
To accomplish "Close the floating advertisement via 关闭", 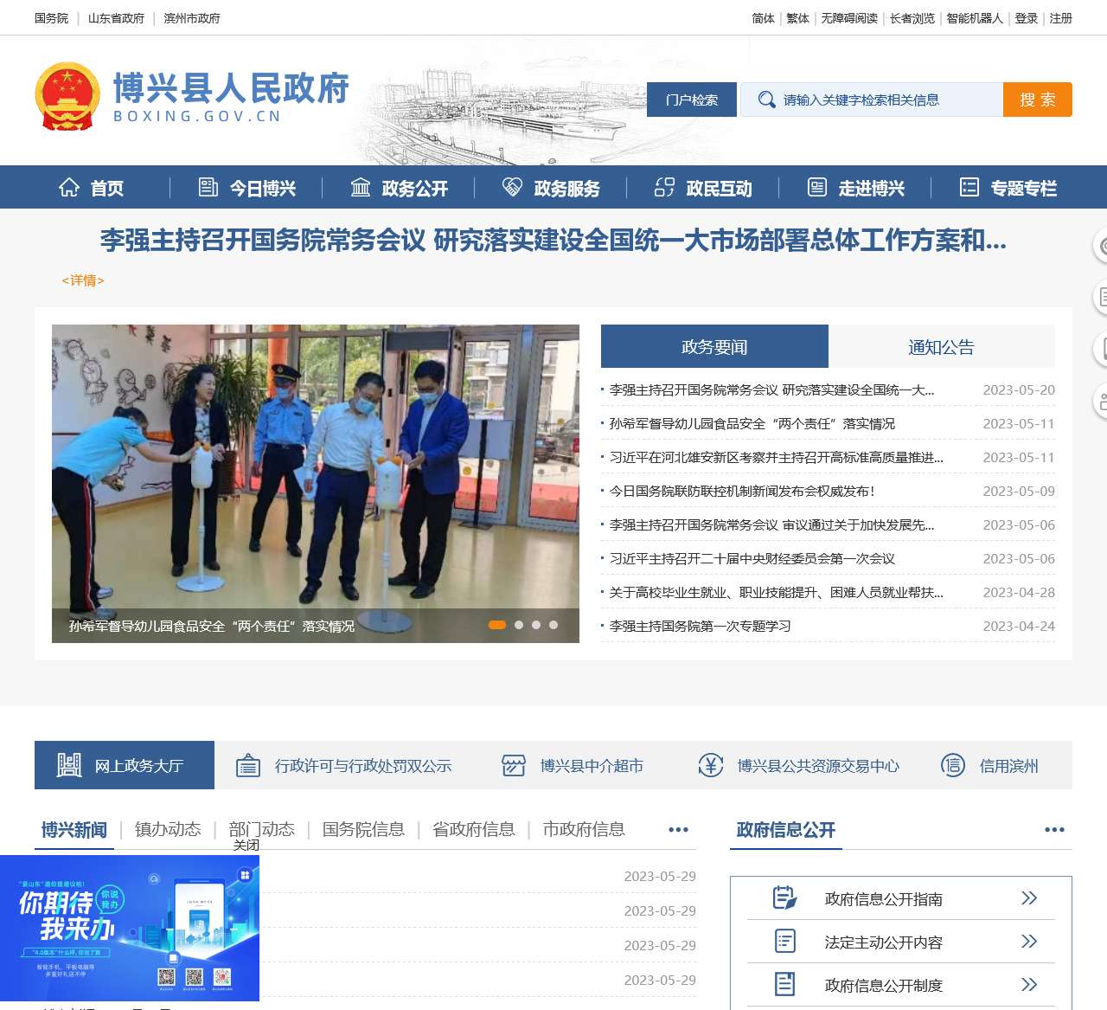I will [x=246, y=846].
